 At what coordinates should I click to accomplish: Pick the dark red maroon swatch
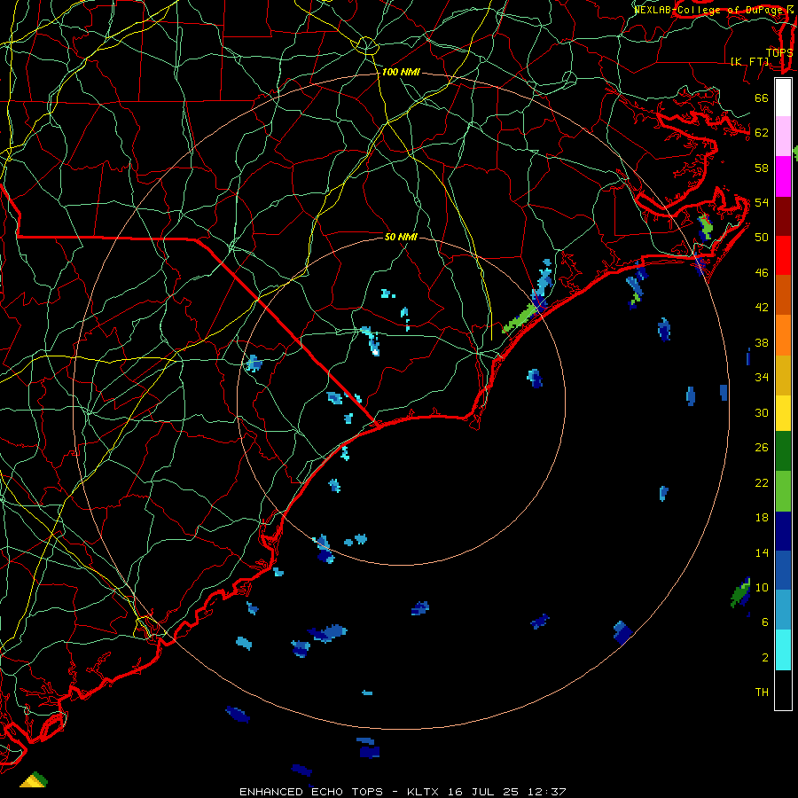coord(783,215)
